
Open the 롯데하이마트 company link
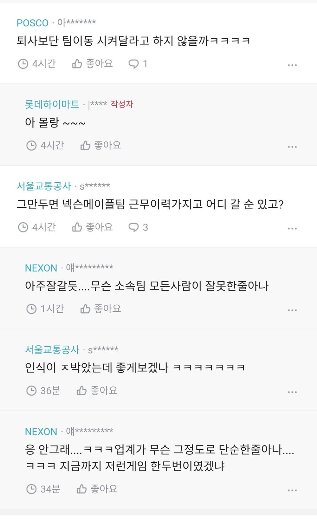(52, 104)
